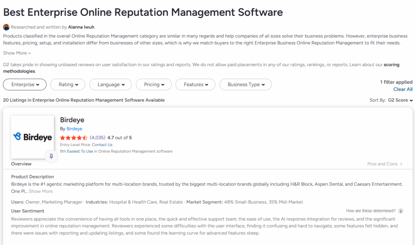The width and height of the screenshot is (415, 245).
Task: Open the Rating filter dropdown
Action: click(x=68, y=84)
